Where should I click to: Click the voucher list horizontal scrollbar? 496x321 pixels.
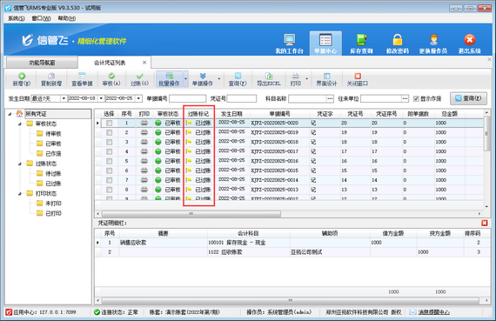point(191,214)
